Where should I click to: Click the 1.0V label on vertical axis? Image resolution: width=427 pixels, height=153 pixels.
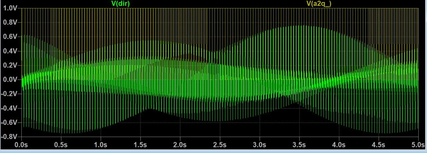coord(10,8)
